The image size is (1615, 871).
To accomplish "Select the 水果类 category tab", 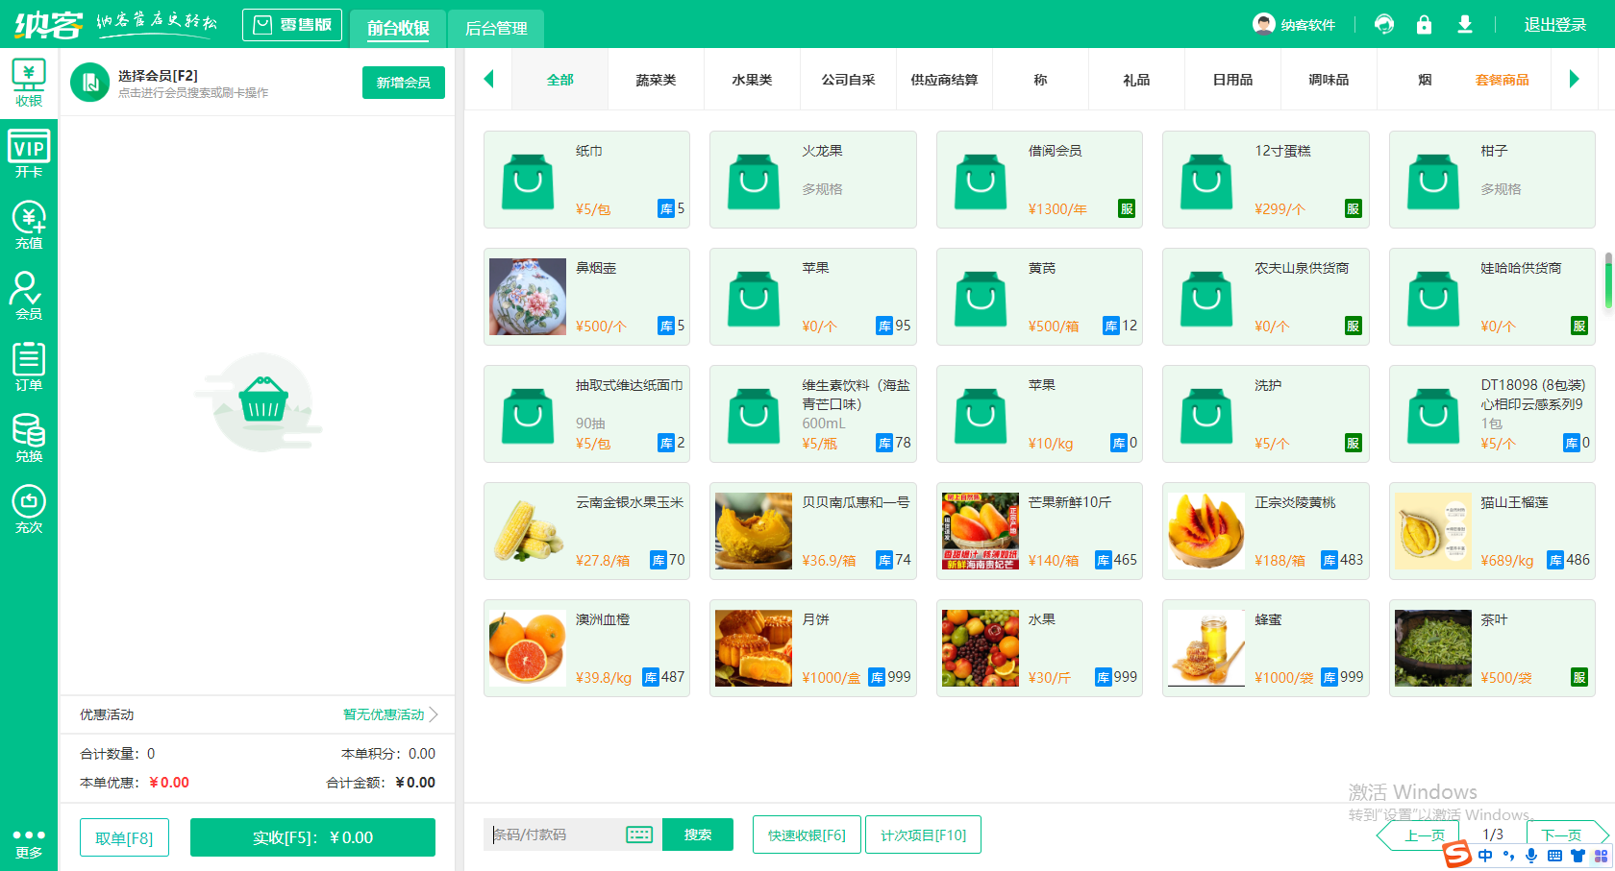I will click(x=752, y=80).
